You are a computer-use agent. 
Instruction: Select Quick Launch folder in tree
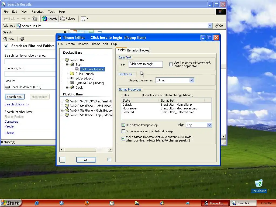[84, 74]
